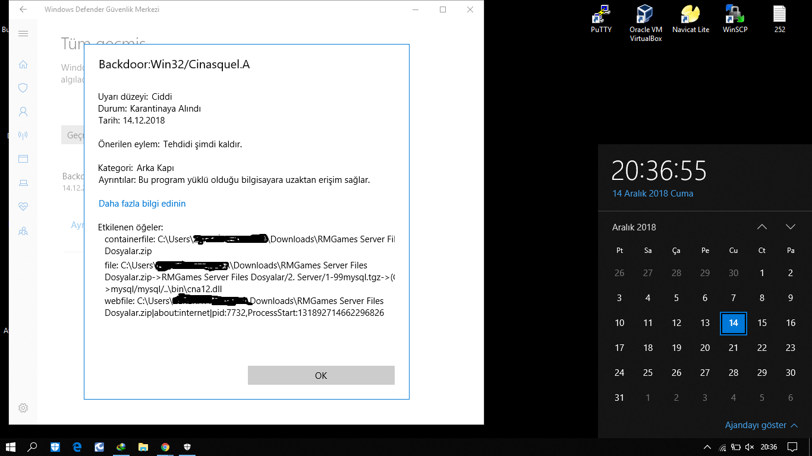Open the Defender hamburger navigation menu
The width and height of the screenshot is (812, 456).
click(23, 34)
